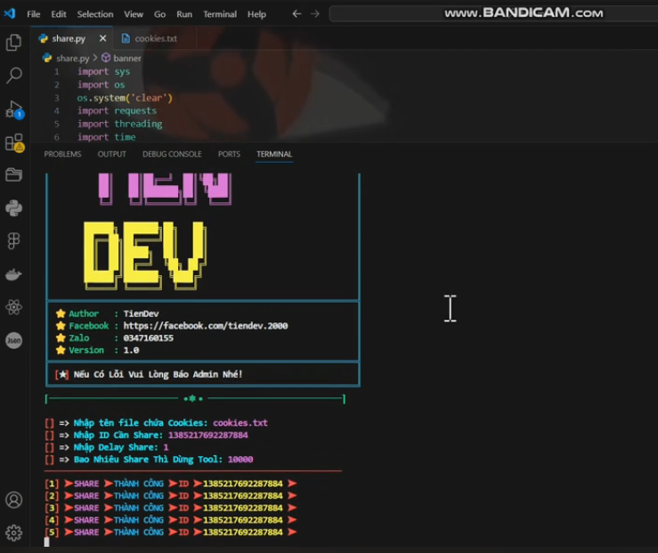Open the Explorer view in activity bar
The height and width of the screenshot is (553, 658).
(13, 43)
